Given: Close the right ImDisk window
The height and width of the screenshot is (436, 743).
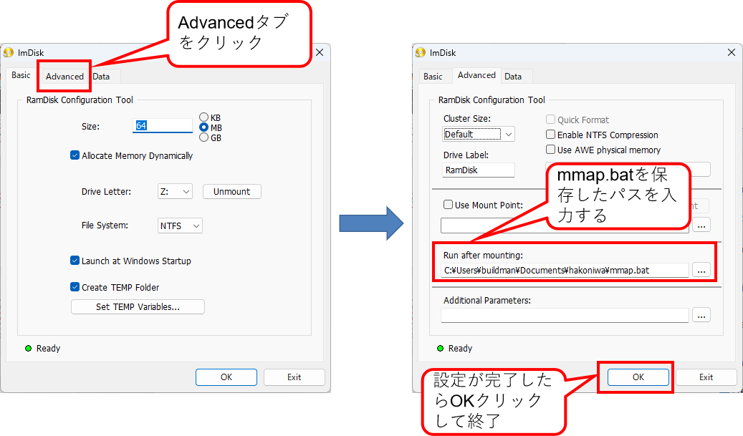Looking at the screenshot, I should coord(732,52).
